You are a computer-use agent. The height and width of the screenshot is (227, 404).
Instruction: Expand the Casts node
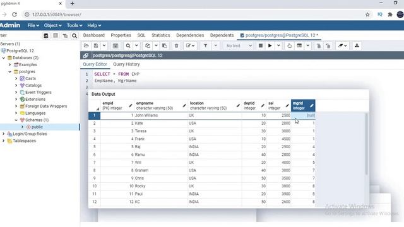[16, 78]
